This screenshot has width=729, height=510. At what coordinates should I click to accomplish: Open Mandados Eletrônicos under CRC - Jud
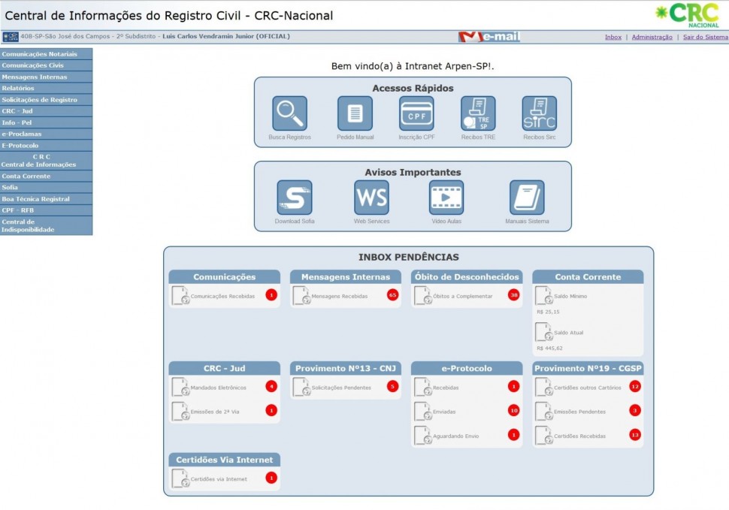tap(218, 388)
